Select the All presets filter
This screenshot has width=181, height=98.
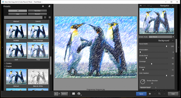point(18,11)
